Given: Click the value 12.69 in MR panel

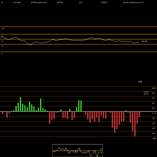Looking at the screenshot, I should [146, 92].
